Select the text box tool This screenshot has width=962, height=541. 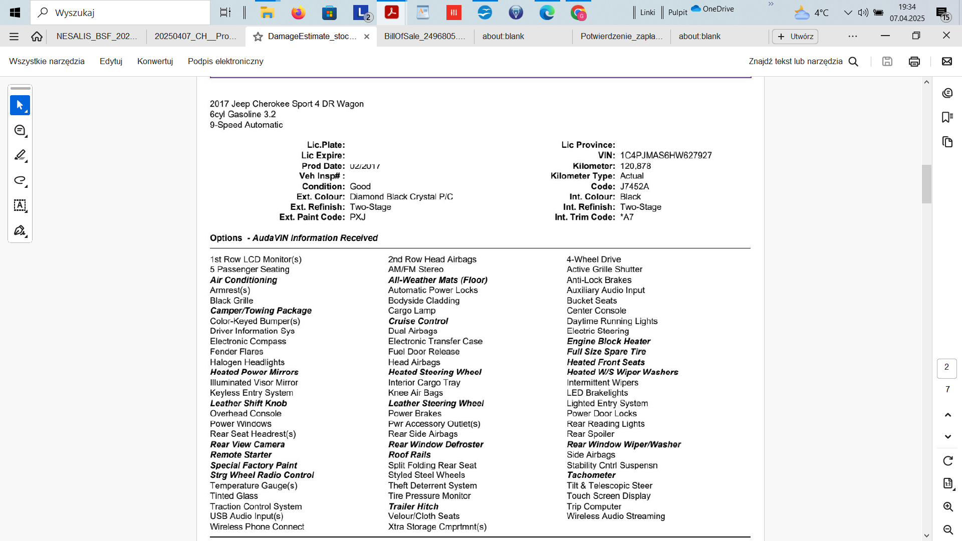pos(20,205)
